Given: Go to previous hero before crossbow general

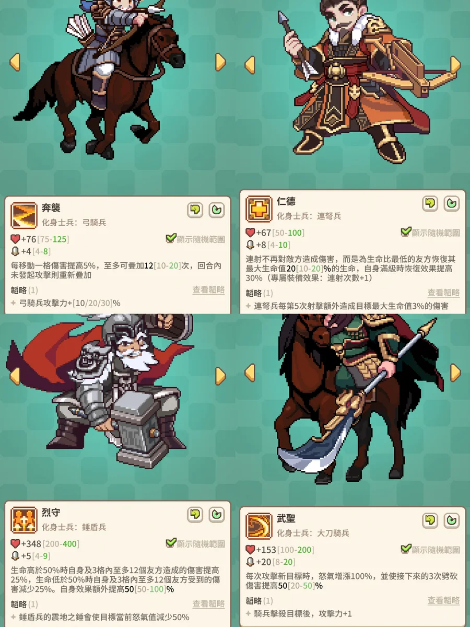Looking at the screenshot, I should click(250, 65).
